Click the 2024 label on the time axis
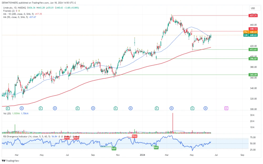The height and width of the screenshot is (164, 263). pyautogui.click(x=142, y=155)
